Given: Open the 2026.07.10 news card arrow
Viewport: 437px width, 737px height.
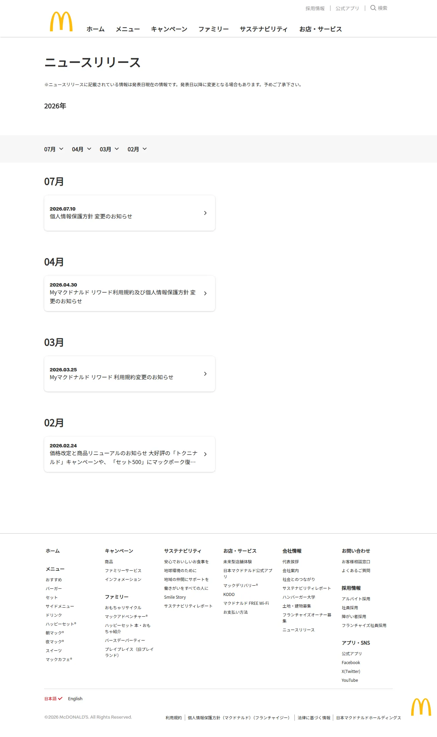Looking at the screenshot, I should point(205,213).
